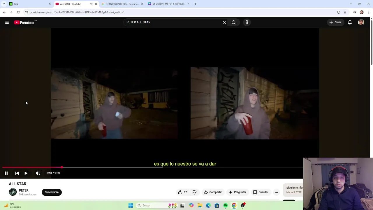Save the video with Guardar
Viewport: 373px width, 210px height.
point(261,192)
